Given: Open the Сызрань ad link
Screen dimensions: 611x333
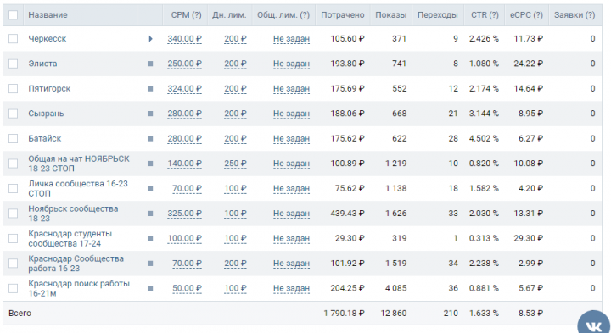Looking at the screenshot, I should coord(46,114).
